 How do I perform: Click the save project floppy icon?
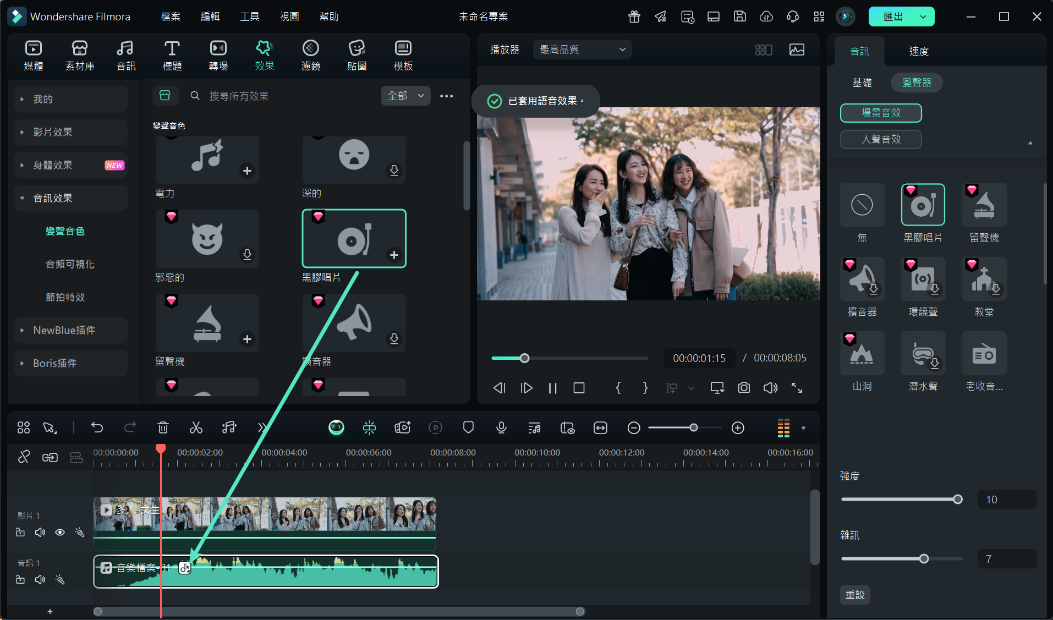point(740,17)
